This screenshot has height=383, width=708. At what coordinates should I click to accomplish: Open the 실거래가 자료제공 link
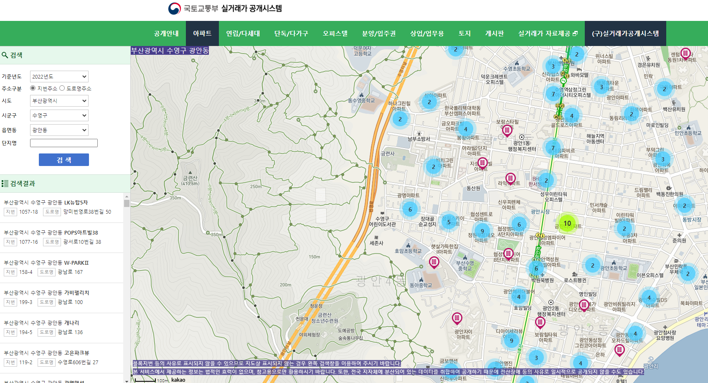coord(548,33)
